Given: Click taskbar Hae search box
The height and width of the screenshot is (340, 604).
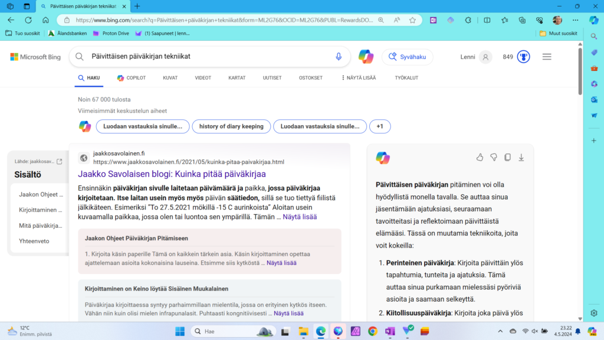Looking at the screenshot, I should pyautogui.click(x=234, y=331).
